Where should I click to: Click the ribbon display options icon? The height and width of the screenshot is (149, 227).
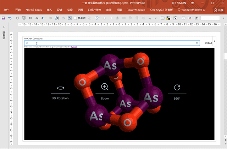(192, 3)
